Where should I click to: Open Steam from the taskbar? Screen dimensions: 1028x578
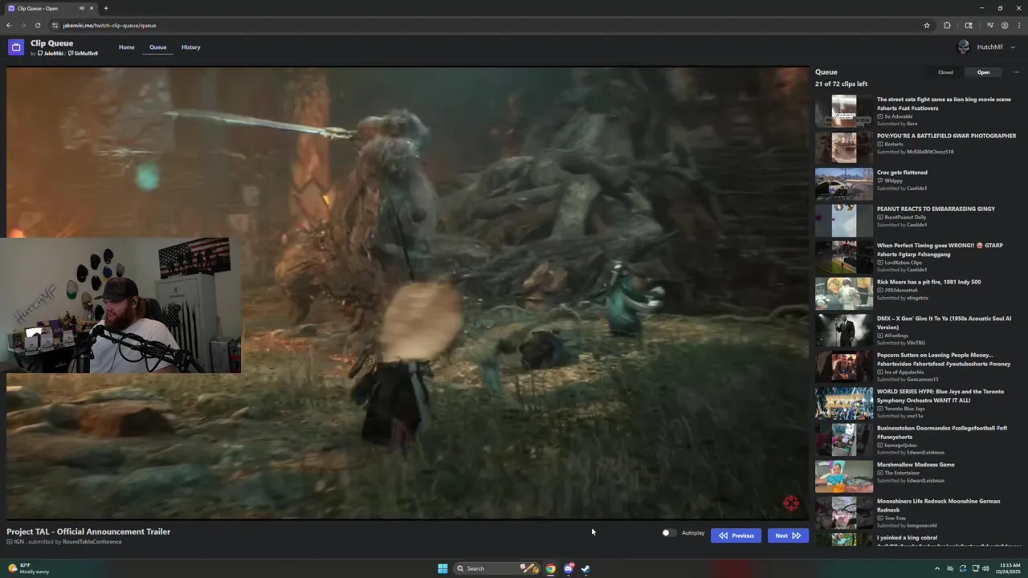[585, 568]
